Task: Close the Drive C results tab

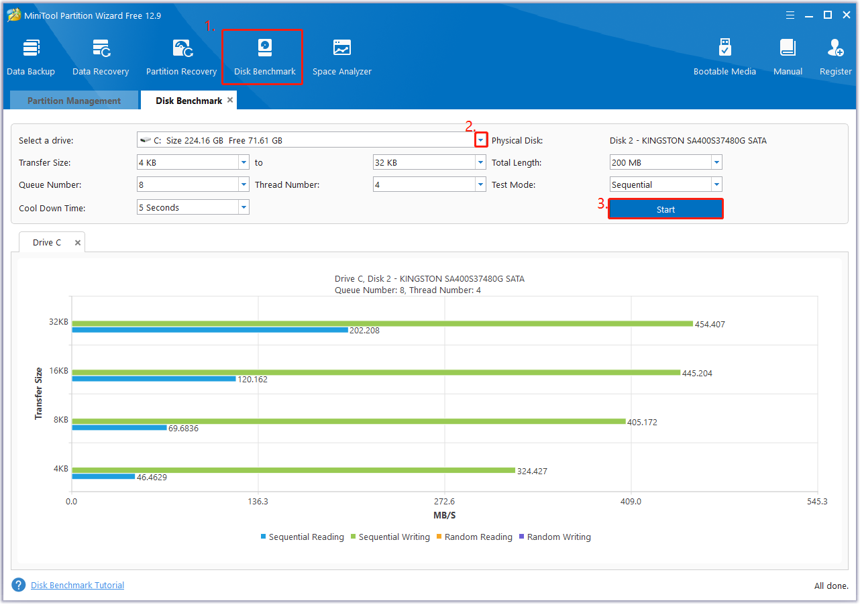Action: click(78, 243)
